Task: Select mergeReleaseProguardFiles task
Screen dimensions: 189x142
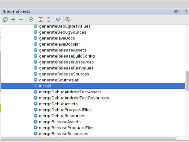Action: tap(67, 128)
